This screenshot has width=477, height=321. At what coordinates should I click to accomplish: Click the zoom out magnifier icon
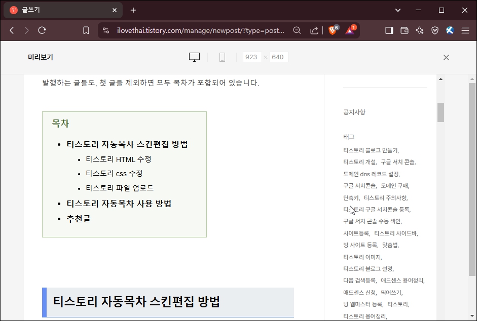297,30
